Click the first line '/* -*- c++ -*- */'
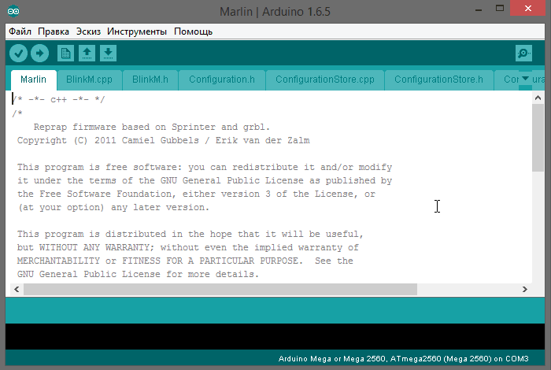551x370 pixels. click(x=58, y=100)
